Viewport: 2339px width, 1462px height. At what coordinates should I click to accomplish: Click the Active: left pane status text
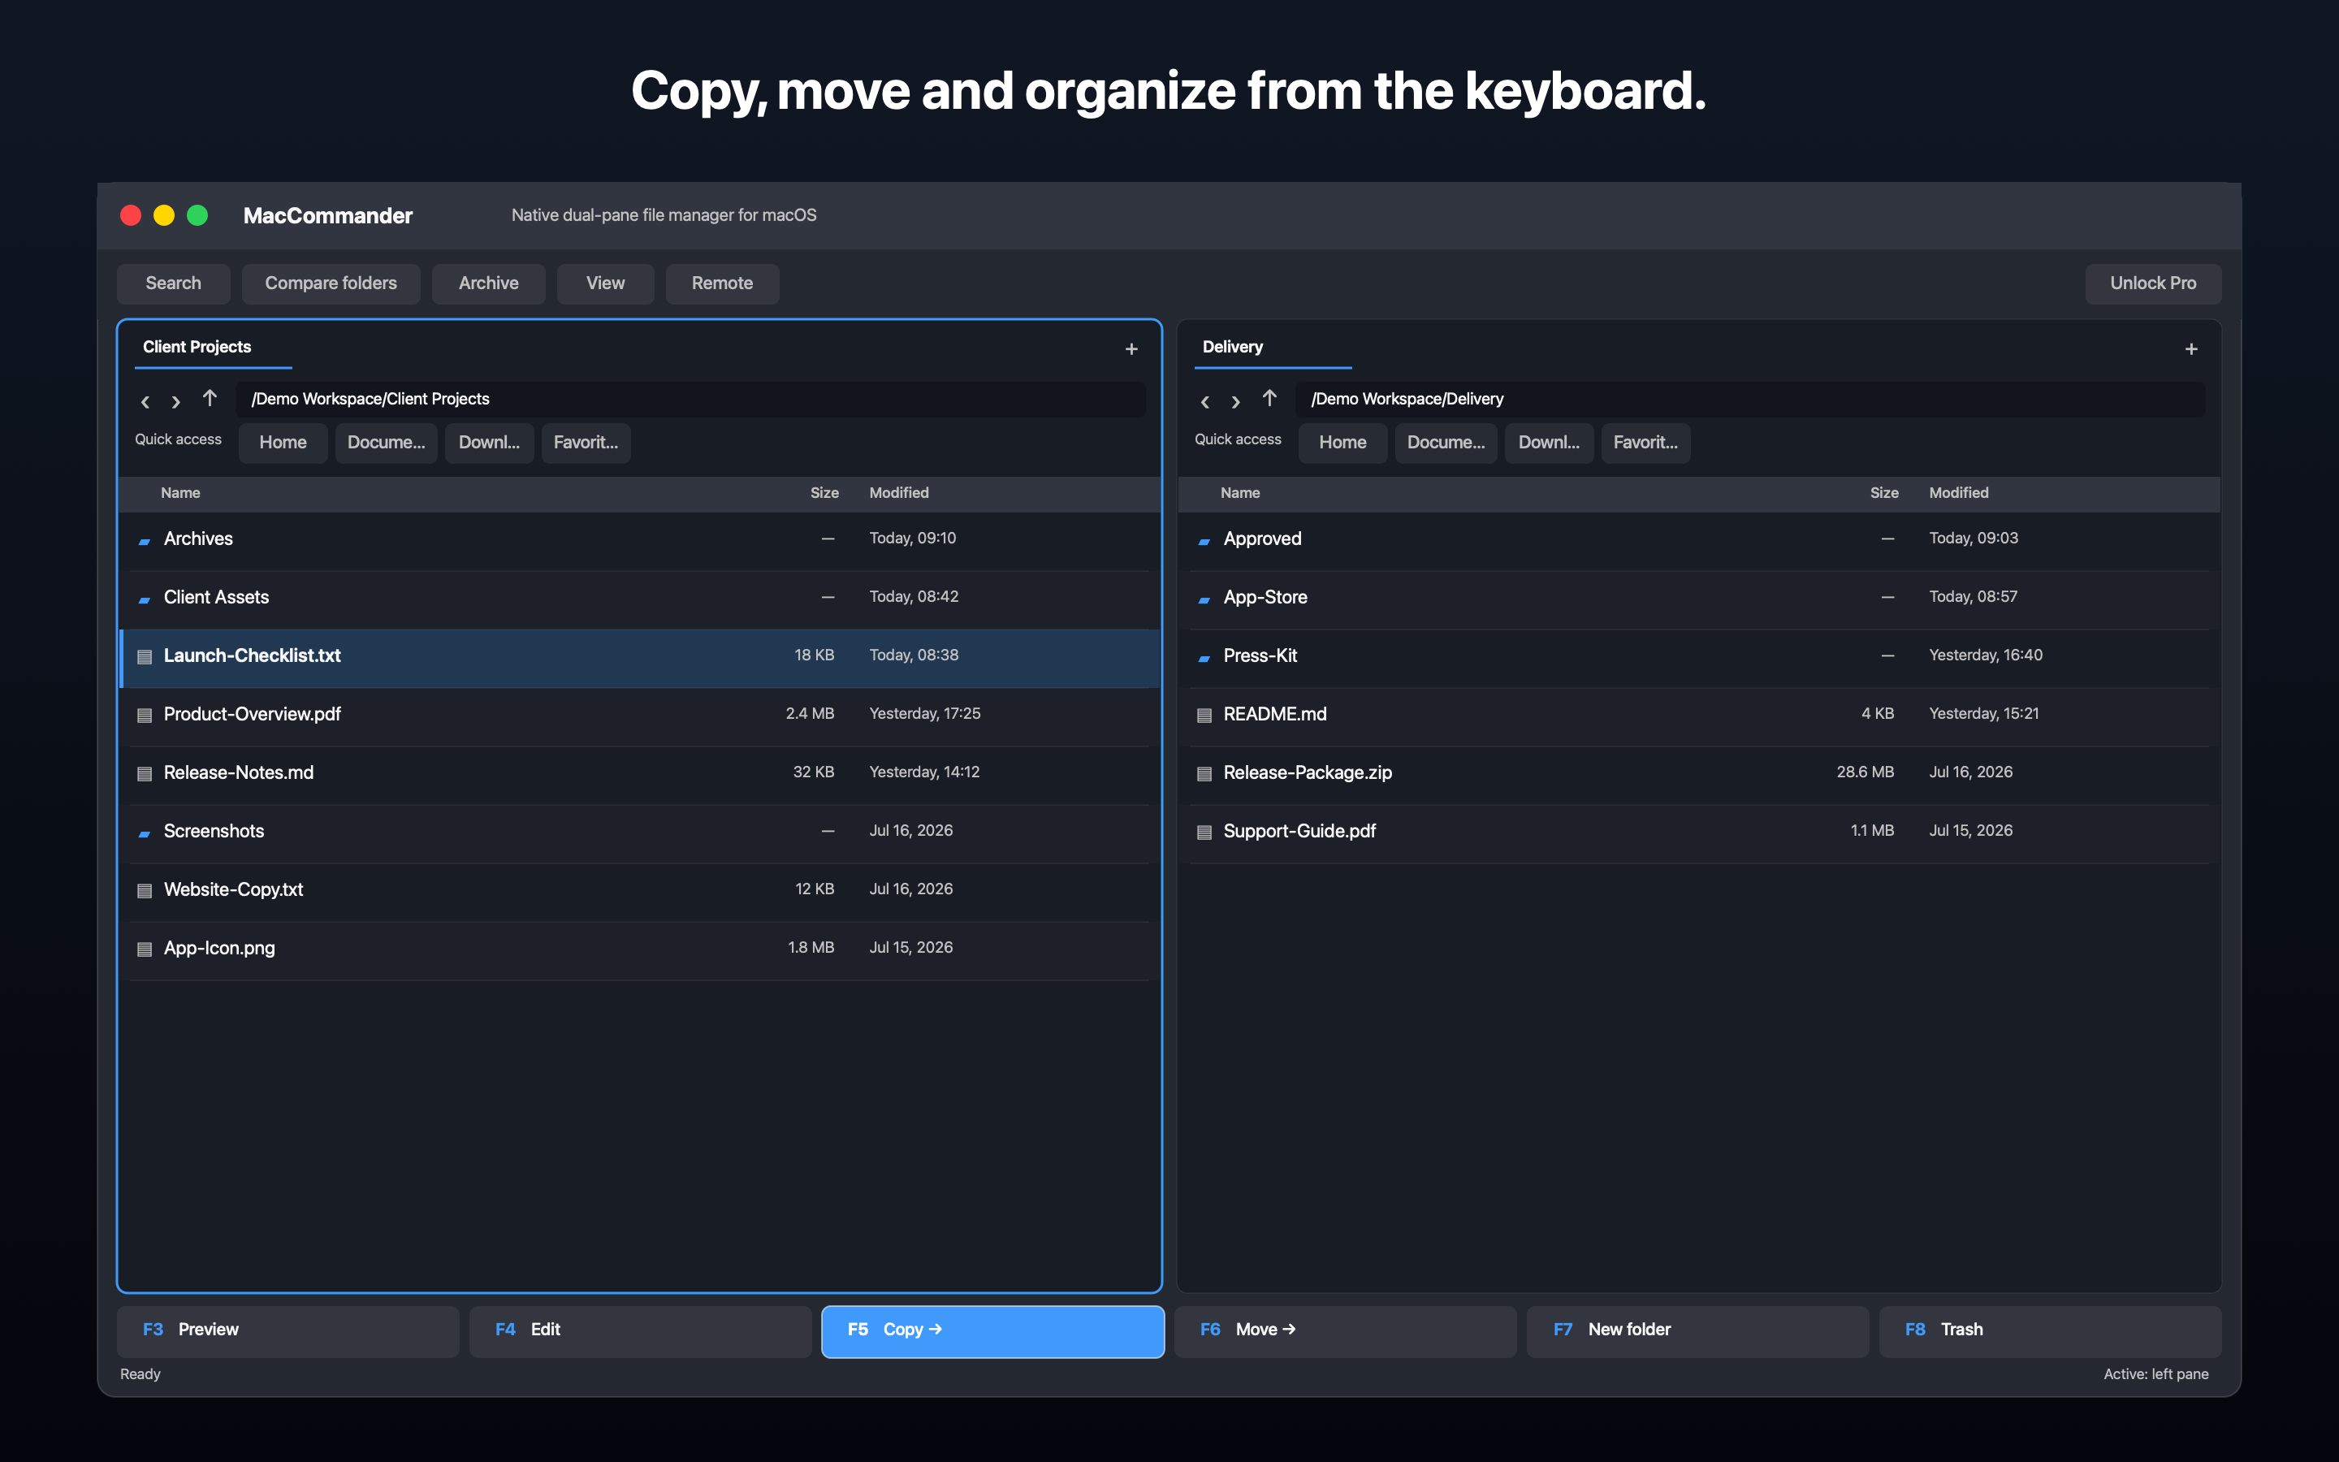click(x=2155, y=1375)
